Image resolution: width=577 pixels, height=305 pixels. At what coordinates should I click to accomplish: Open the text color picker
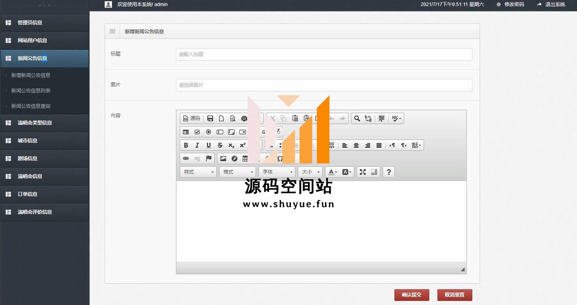click(x=332, y=172)
